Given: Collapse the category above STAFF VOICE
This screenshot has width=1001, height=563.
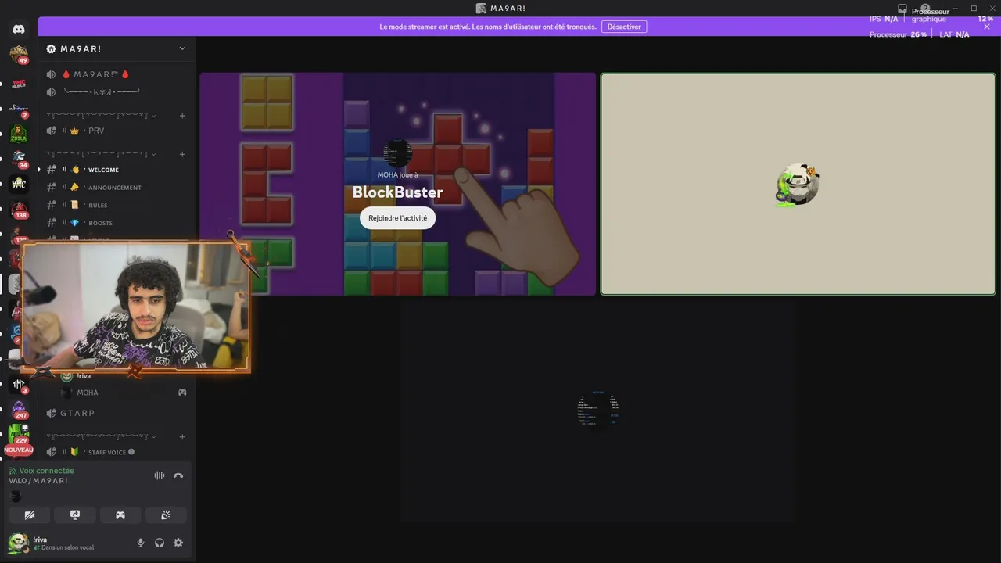Looking at the screenshot, I should pos(100,437).
